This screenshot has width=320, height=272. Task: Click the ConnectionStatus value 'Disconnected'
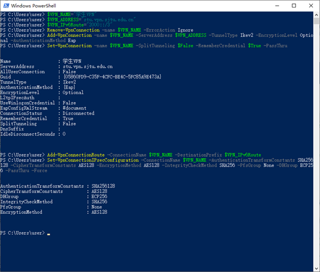[79, 113]
